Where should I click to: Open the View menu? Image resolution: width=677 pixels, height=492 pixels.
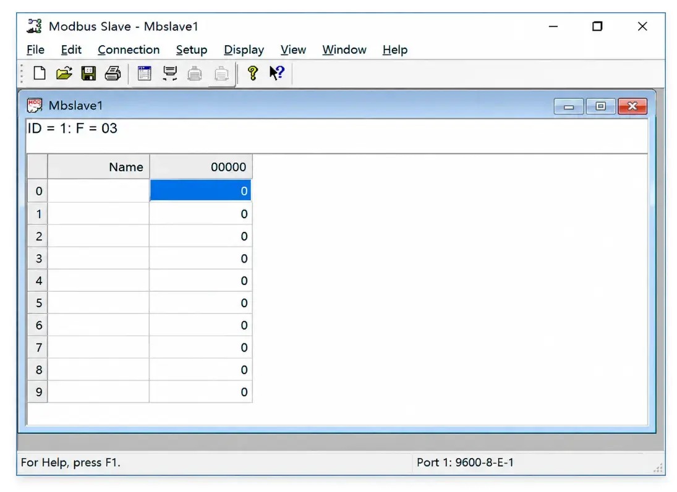(x=293, y=50)
